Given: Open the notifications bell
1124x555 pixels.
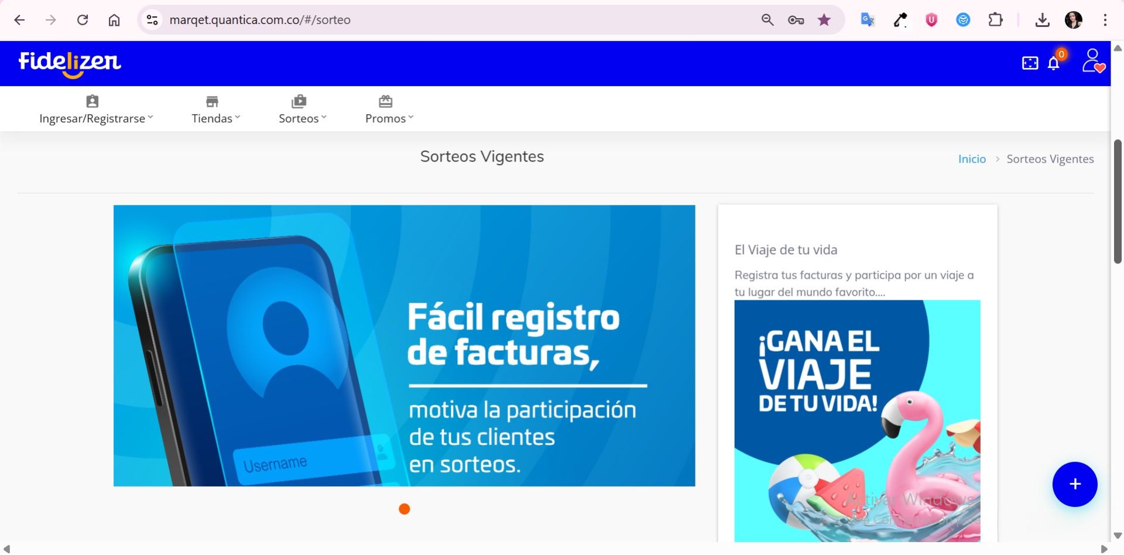Looking at the screenshot, I should click(x=1054, y=63).
